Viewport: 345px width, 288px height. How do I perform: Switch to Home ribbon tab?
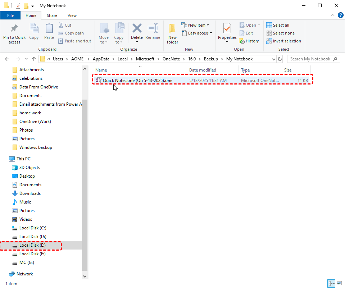point(31,15)
